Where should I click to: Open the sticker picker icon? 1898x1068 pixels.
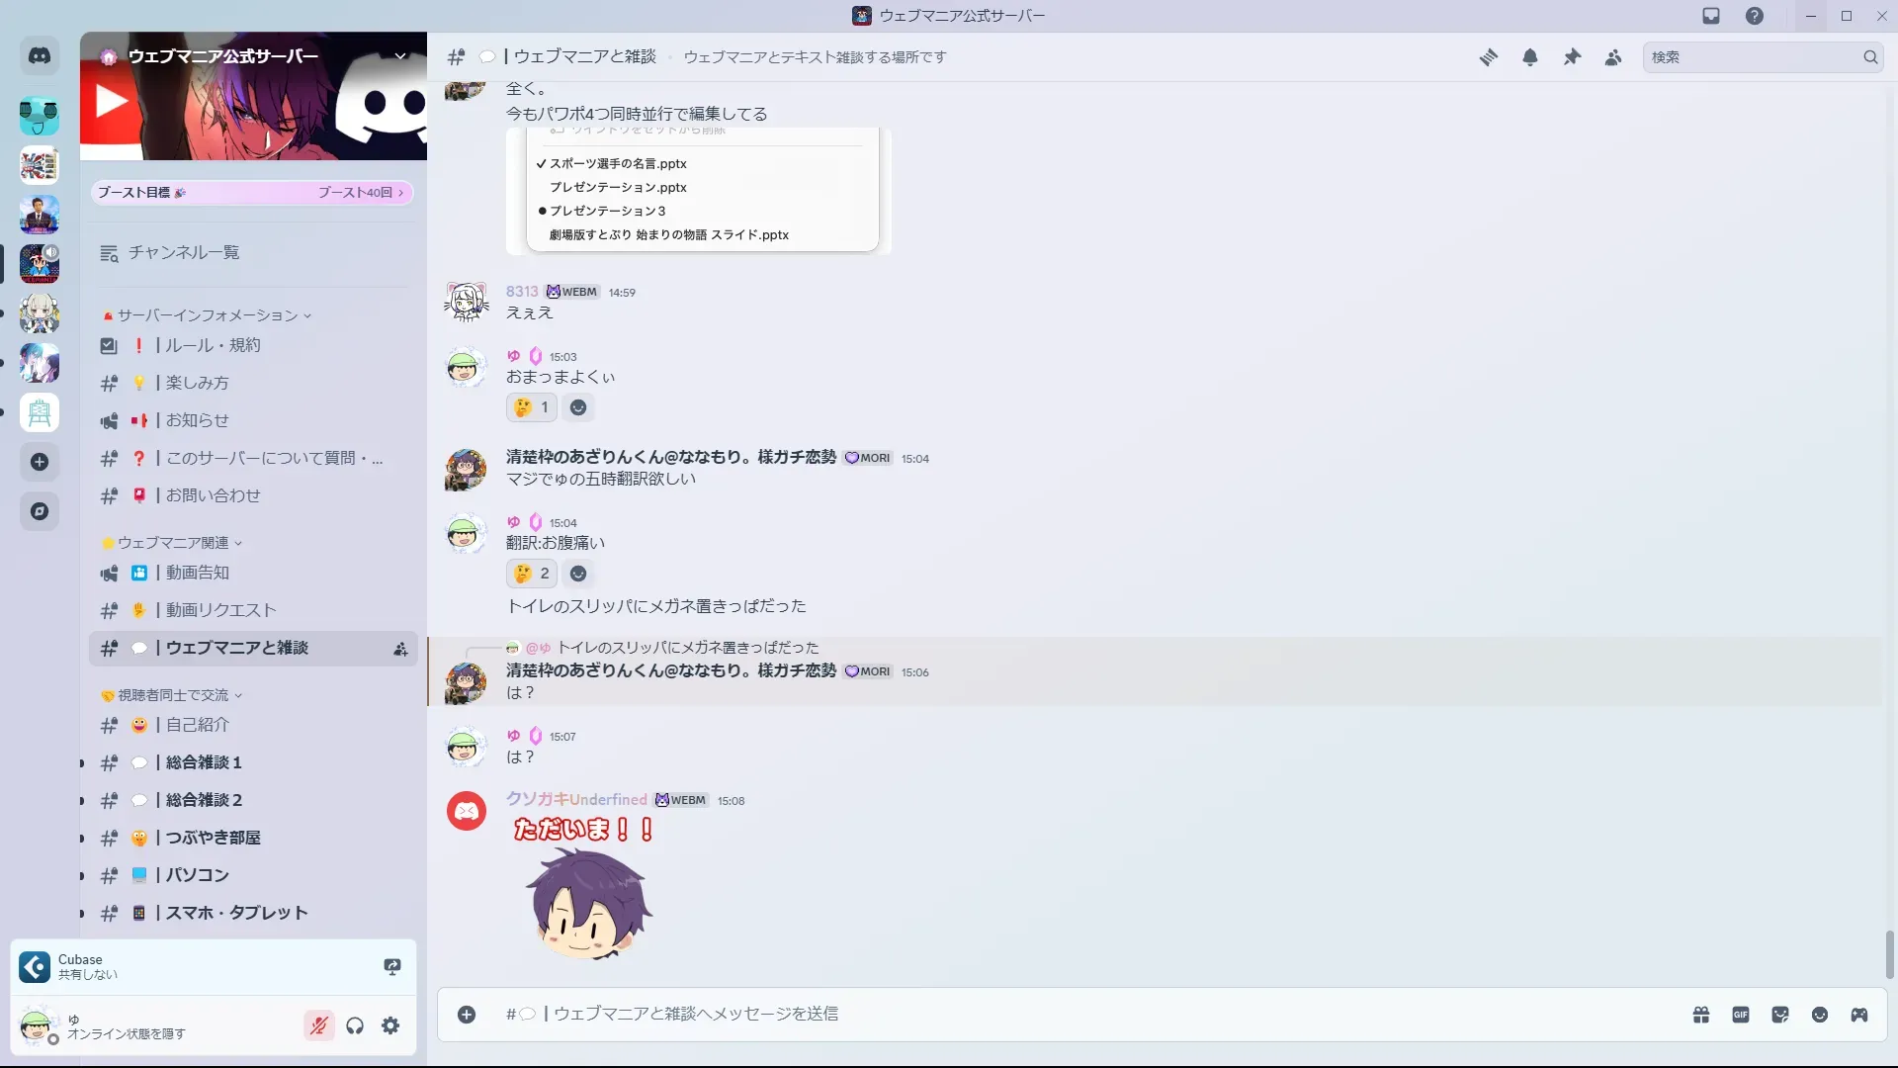pyautogui.click(x=1780, y=1015)
